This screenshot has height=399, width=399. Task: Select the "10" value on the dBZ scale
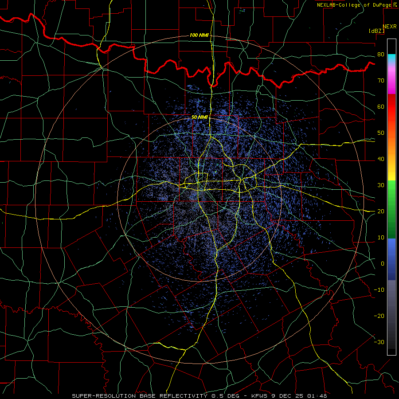click(x=381, y=238)
